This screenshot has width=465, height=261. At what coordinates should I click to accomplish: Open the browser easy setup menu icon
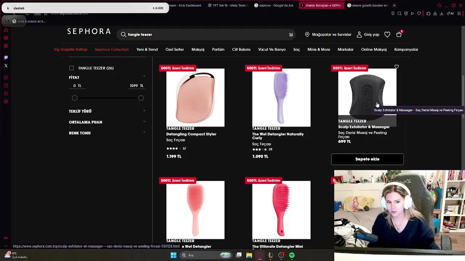[459, 13]
